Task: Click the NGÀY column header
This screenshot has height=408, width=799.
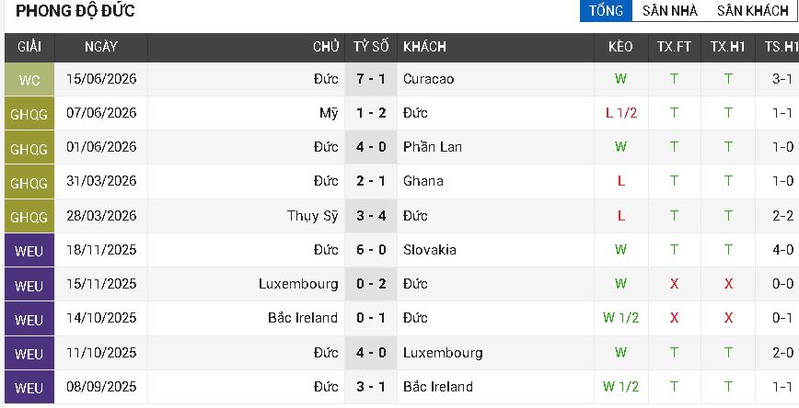Action: [x=101, y=47]
